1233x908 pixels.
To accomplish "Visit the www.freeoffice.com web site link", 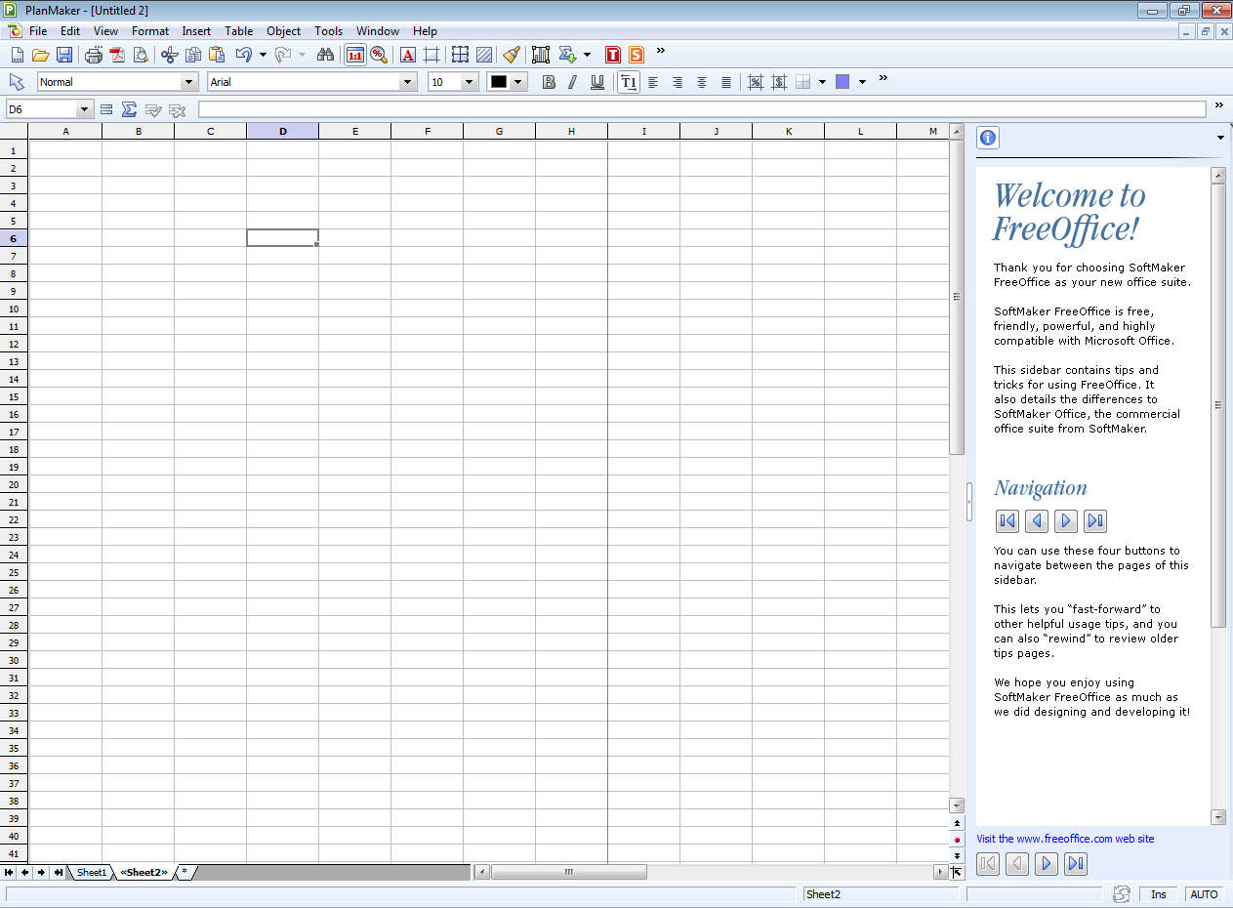I will (1065, 839).
